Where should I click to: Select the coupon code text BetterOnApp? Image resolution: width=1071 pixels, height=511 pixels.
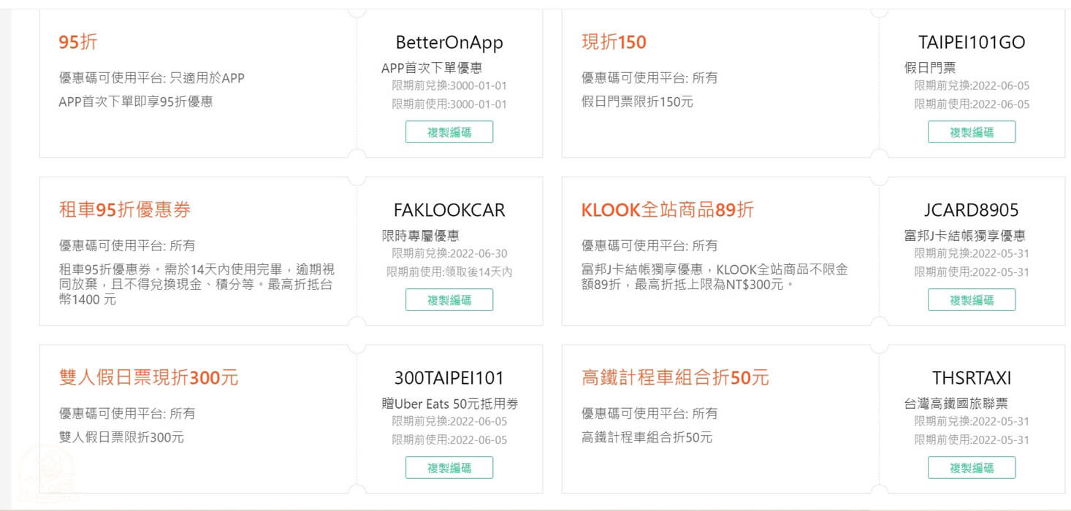[449, 42]
